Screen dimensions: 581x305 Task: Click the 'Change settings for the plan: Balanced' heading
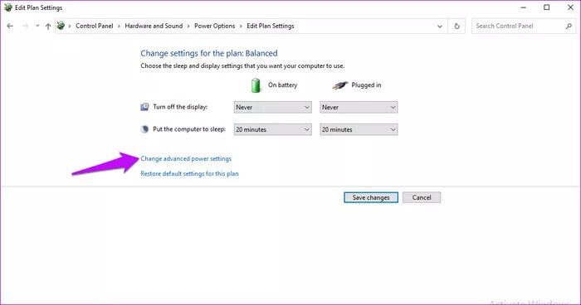pos(209,53)
